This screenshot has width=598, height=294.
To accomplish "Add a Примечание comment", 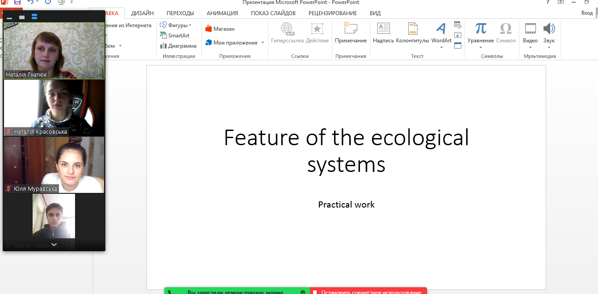I will coord(351,33).
